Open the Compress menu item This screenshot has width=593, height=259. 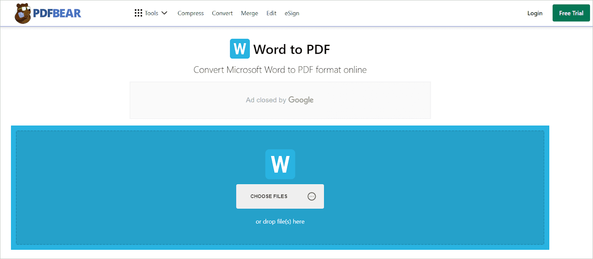coord(191,13)
